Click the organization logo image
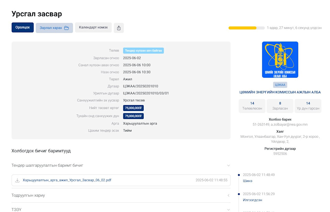This screenshot has width=330, height=212. pyautogui.click(x=280, y=59)
